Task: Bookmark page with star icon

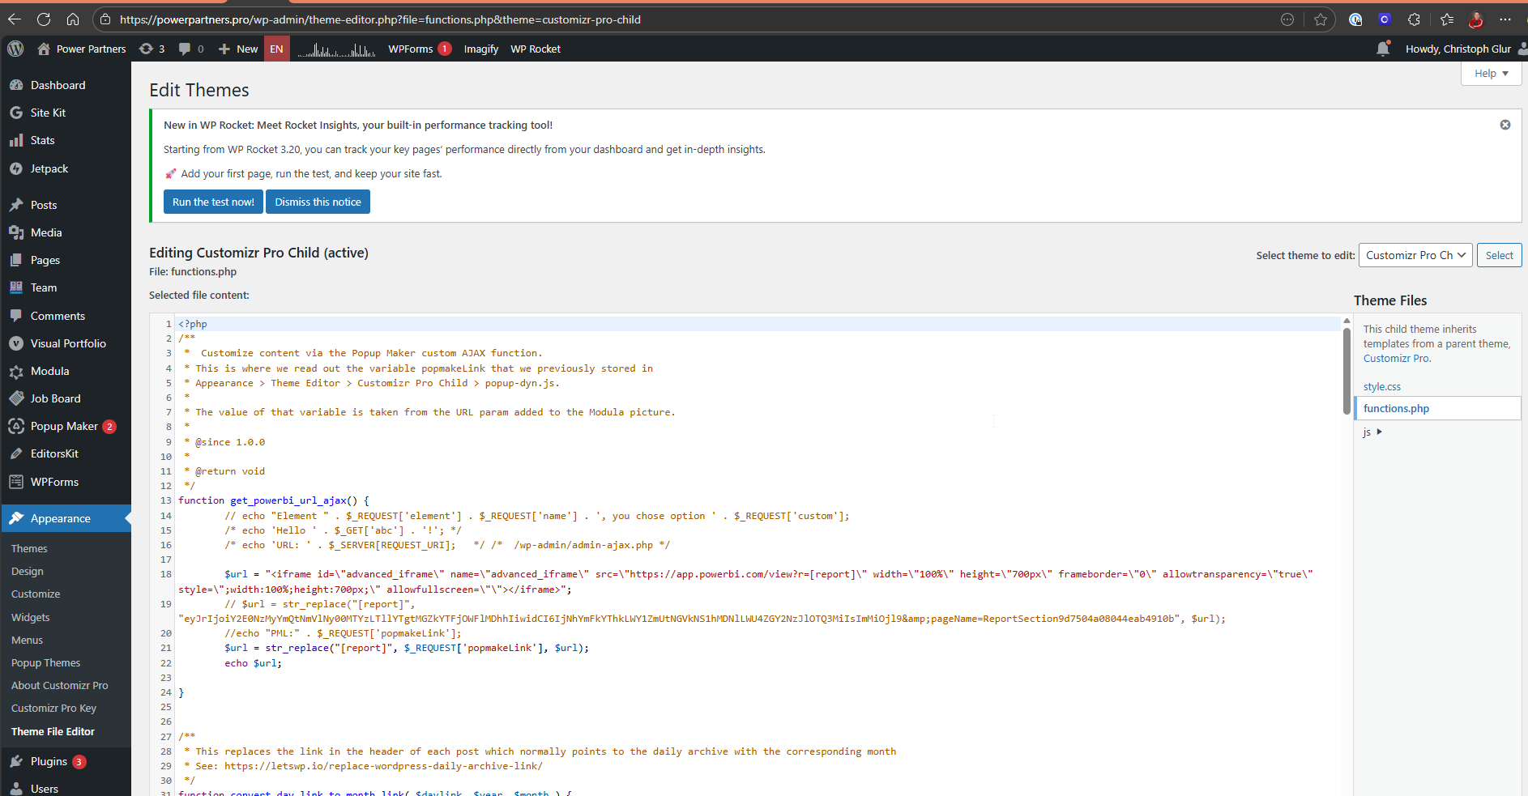Action: [1321, 19]
